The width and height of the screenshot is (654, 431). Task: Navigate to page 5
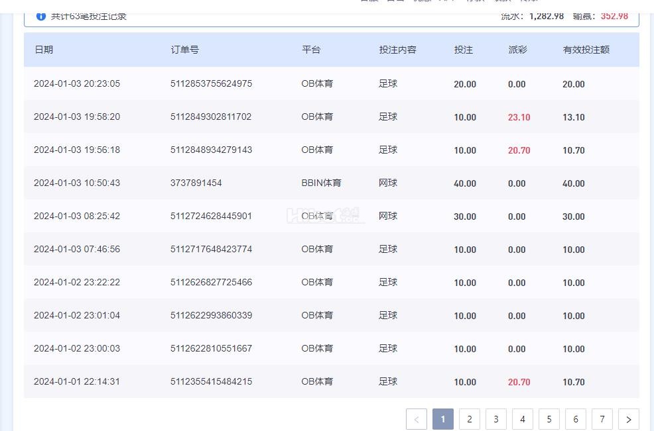point(549,419)
